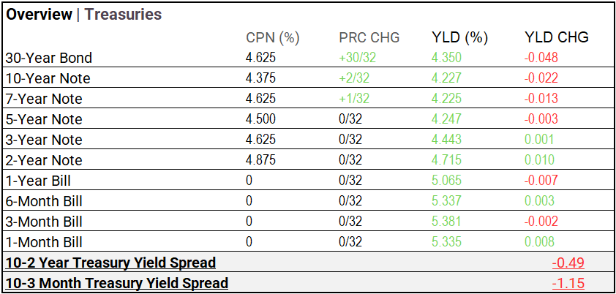The width and height of the screenshot is (616, 294).
Task: Click the PRC CHG column header
Action: (x=369, y=38)
